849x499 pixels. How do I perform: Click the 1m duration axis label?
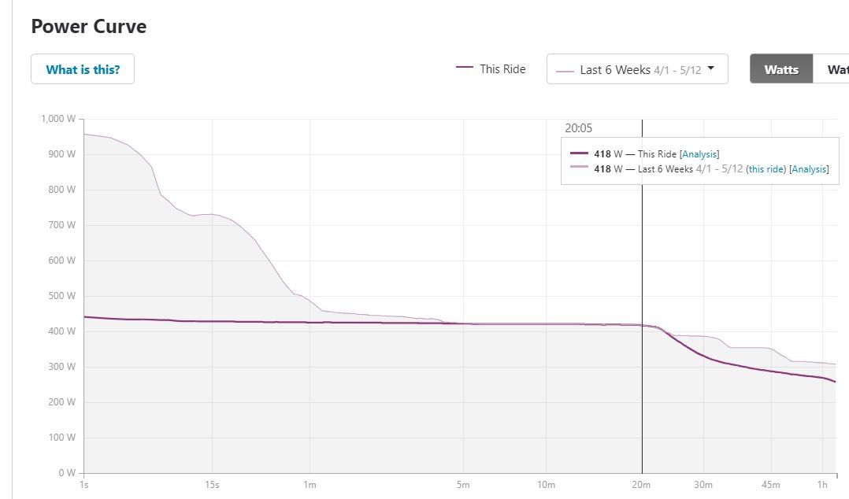coord(310,485)
